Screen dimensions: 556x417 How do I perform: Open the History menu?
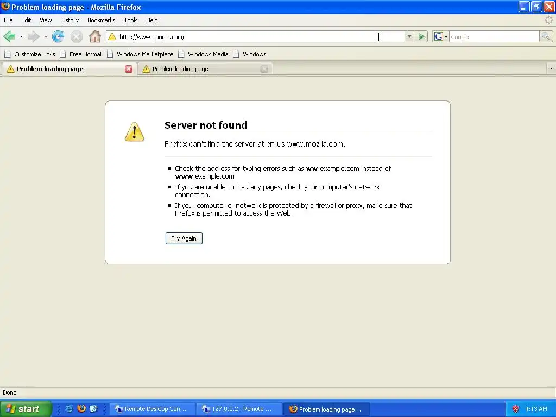coord(69,20)
